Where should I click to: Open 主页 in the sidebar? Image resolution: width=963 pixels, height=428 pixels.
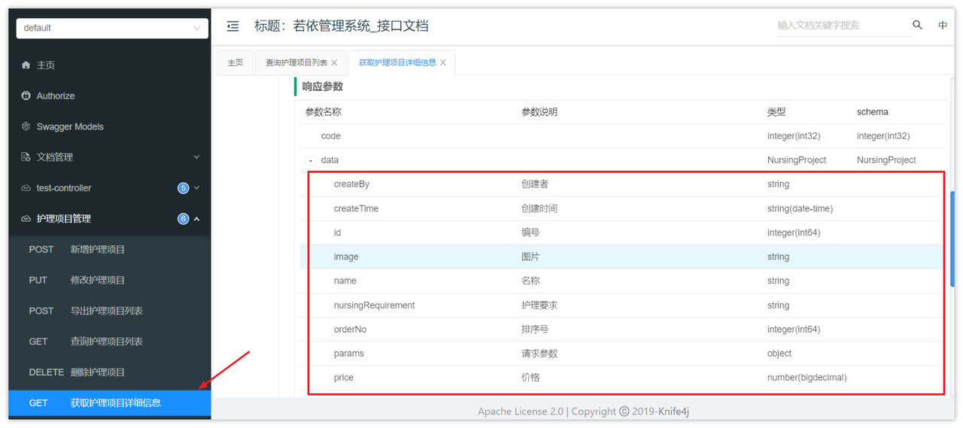(110, 65)
